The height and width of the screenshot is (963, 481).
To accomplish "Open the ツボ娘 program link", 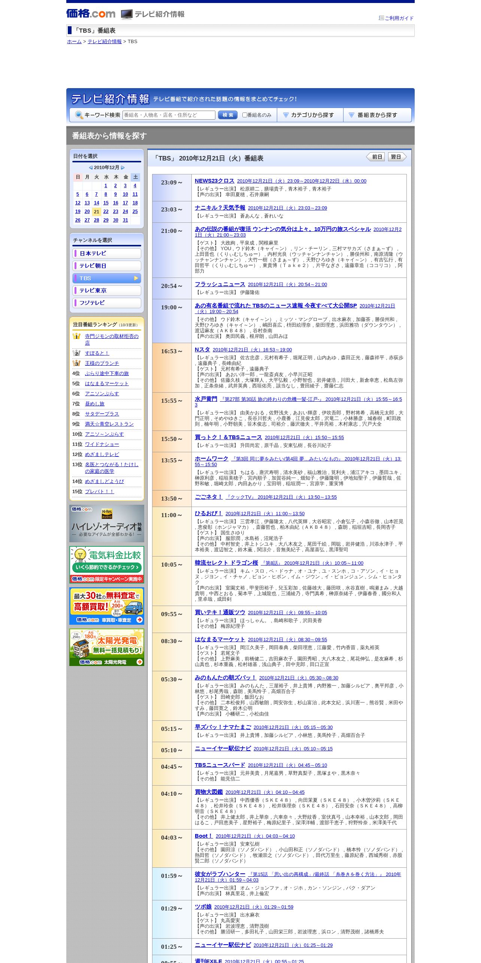I will pos(203,907).
